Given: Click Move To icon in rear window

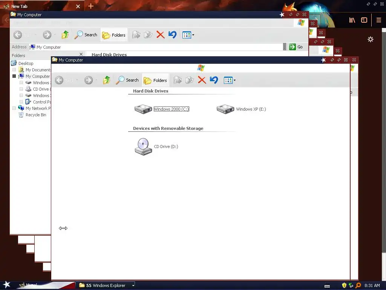Looking at the screenshot, I should pyautogui.click(x=136, y=34).
